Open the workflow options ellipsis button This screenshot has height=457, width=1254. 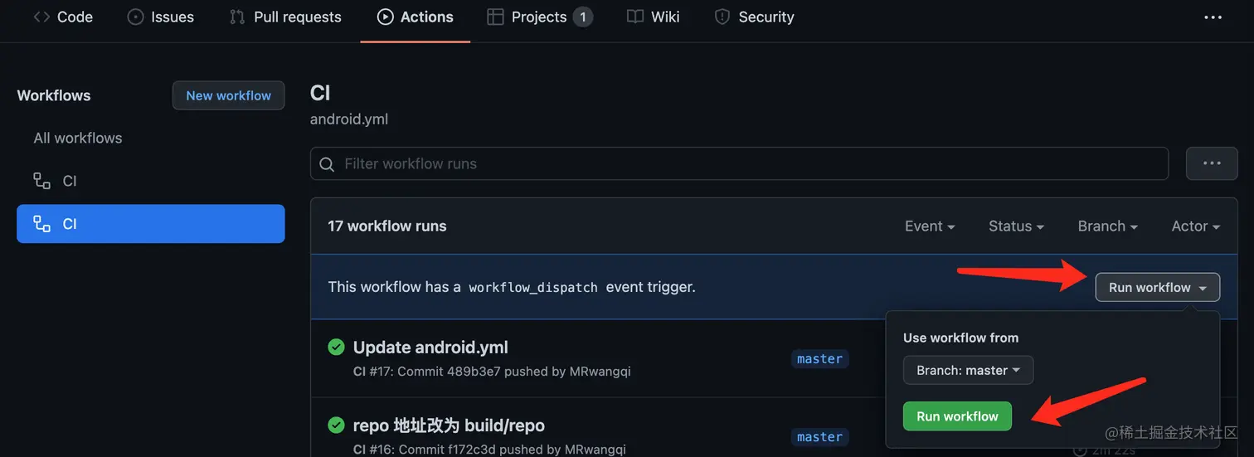click(1212, 163)
